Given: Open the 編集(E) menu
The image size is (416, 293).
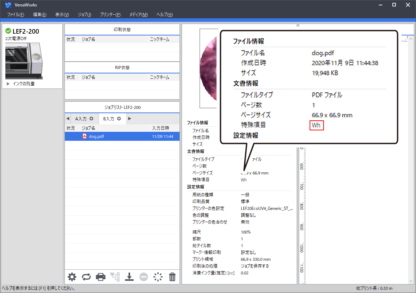Looking at the screenshot, I should (x=39, y=15).
